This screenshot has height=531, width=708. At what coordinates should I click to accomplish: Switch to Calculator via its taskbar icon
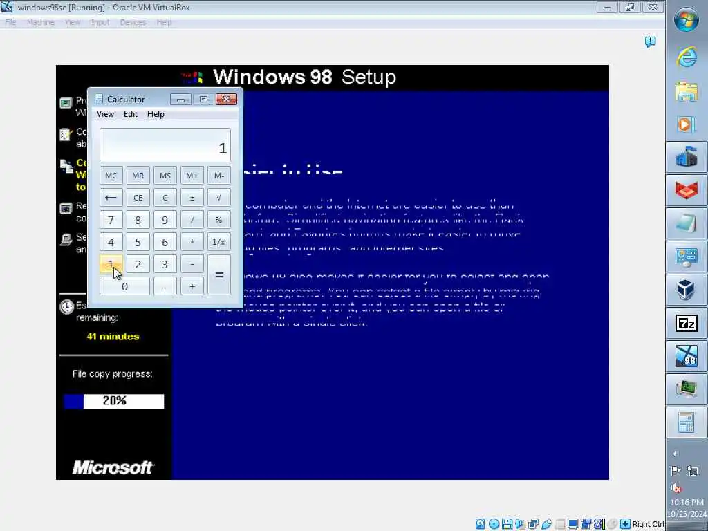coord(687,422)
